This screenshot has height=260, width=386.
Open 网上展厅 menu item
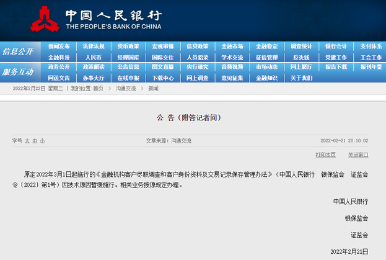pos(301,67)
